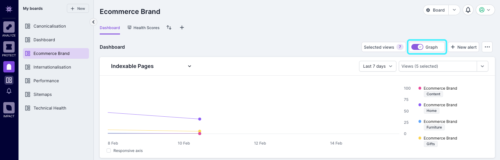Open the Performance board
The width and height of the screenshot is (500, 160).
(56, 81)
